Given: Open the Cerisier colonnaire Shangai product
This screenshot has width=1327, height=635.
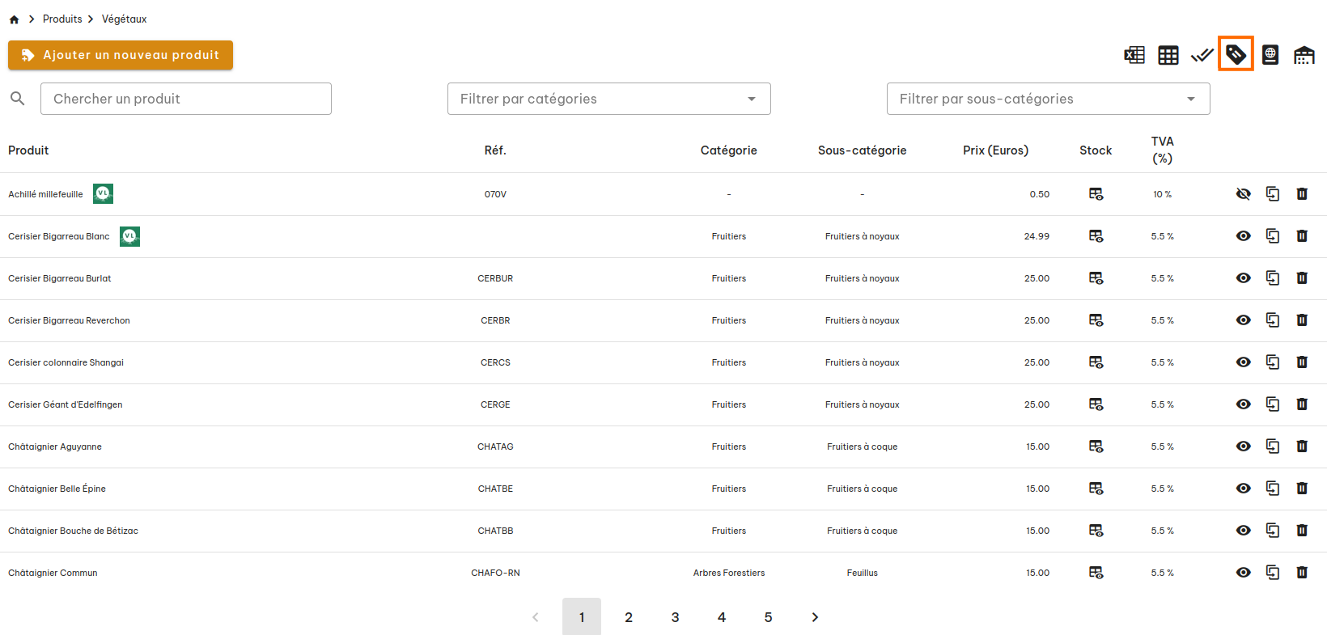Looking at the screenshot, I should coord(66,362).
